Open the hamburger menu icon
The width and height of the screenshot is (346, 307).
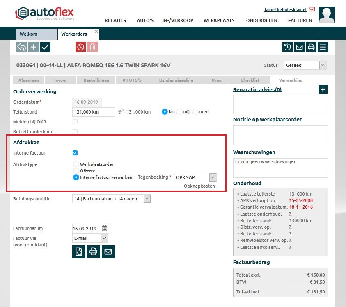(x=323, y=47)
